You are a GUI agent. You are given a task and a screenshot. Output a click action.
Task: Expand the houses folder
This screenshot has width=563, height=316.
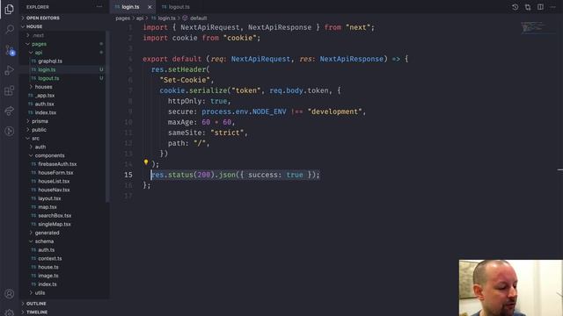tap(43, 87)
